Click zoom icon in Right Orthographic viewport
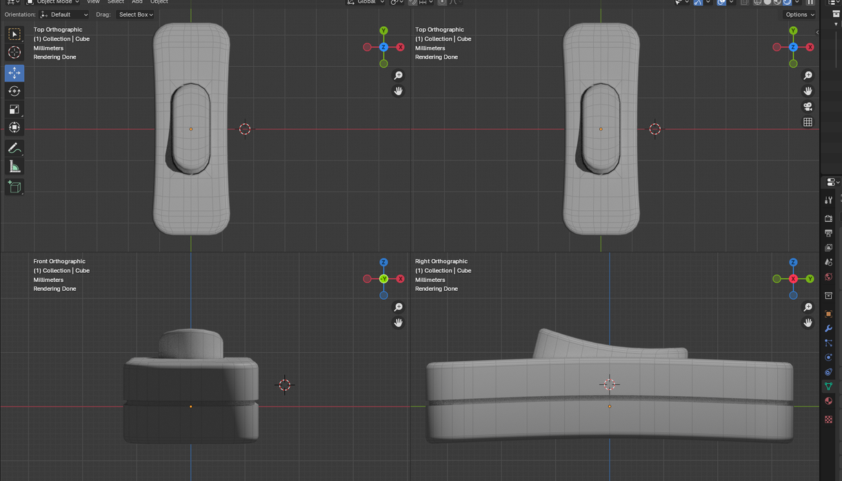This screenshot has height=481, width=842. (808, 307)
